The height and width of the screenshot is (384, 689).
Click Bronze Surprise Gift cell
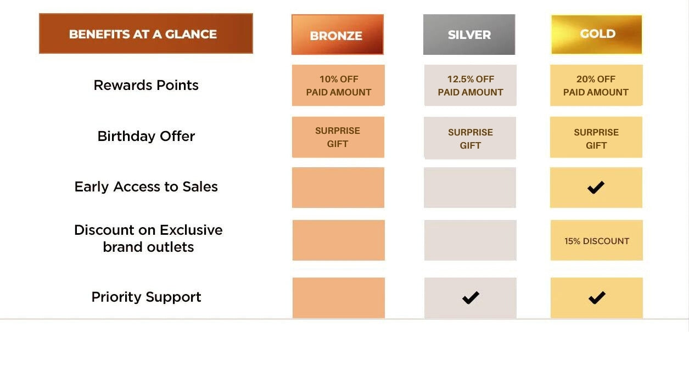click(x=338, y=137)
